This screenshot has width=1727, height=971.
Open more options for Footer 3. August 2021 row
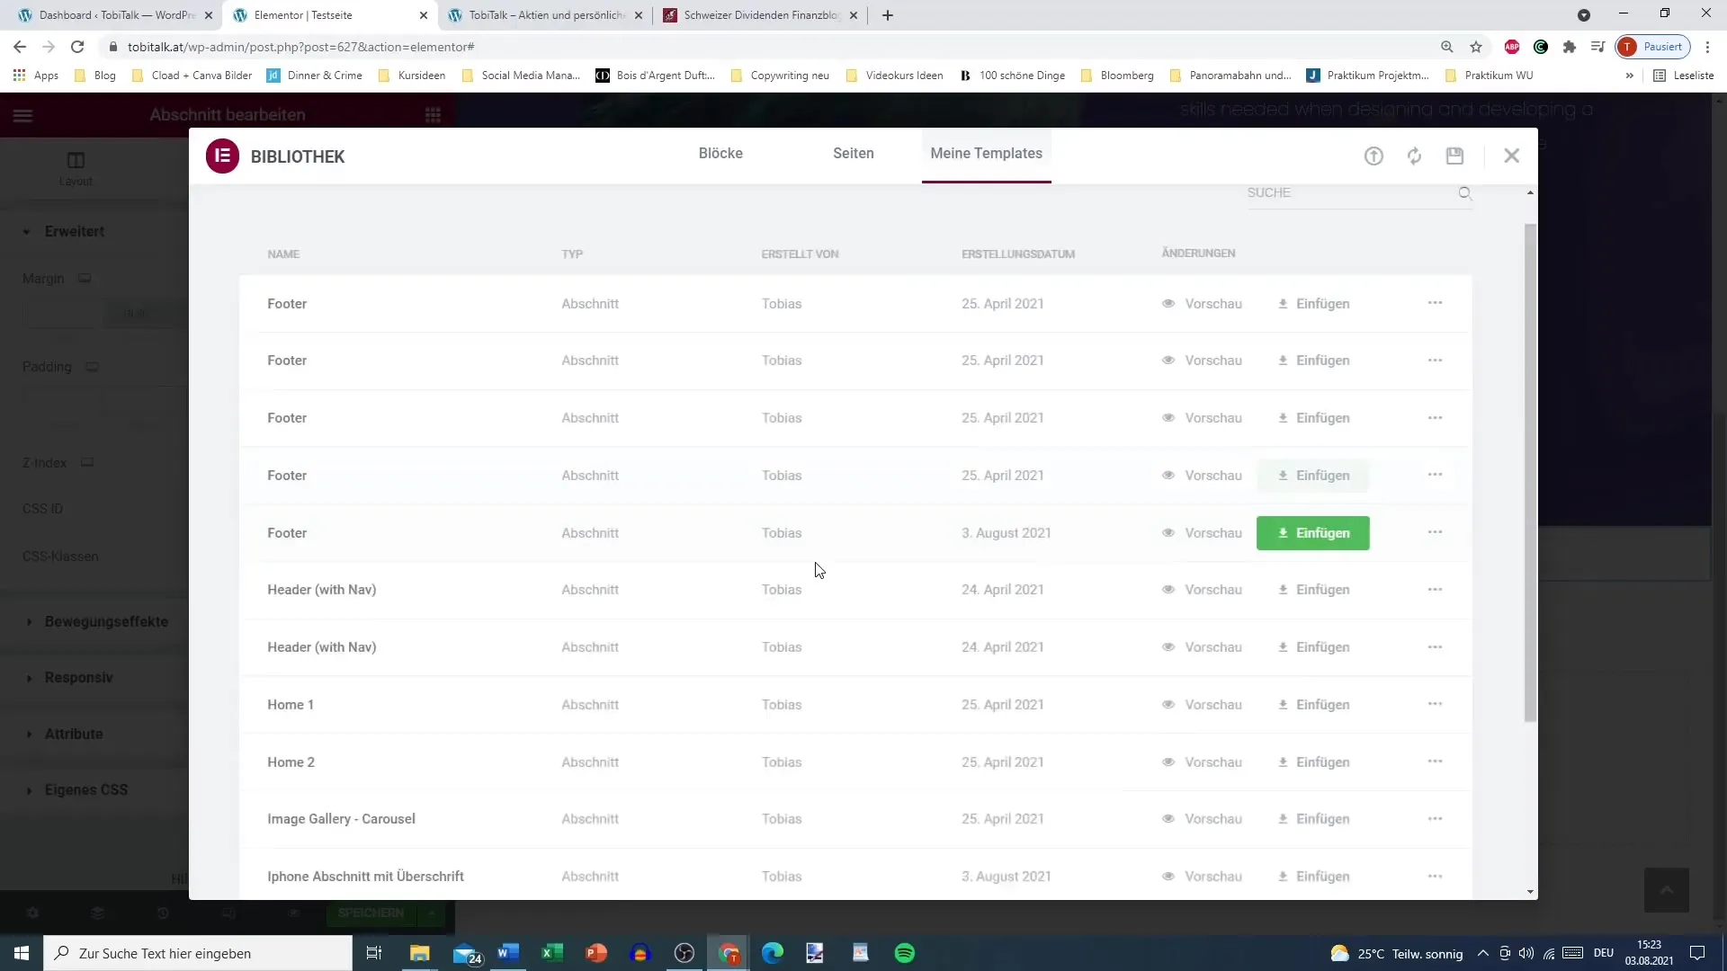pyautogui.click(x=1435, y=532)
